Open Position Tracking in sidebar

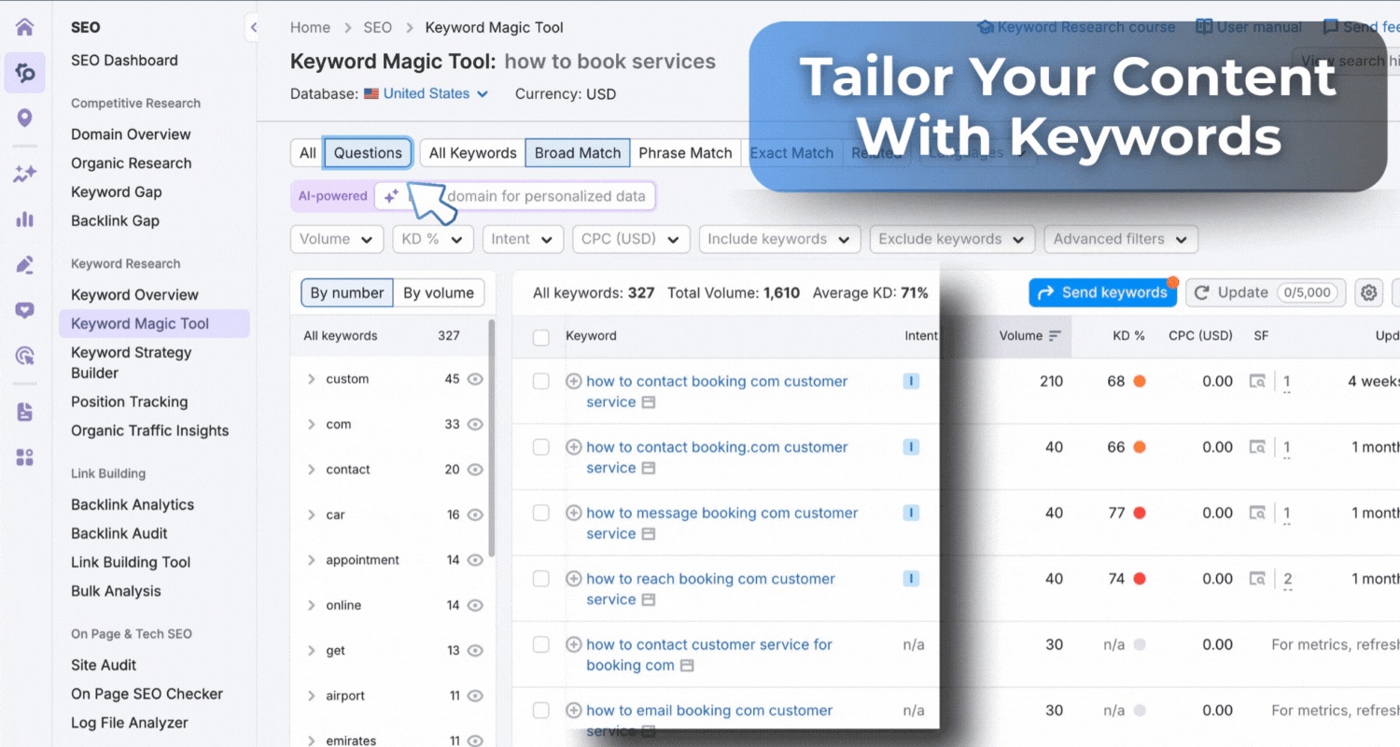129,402
